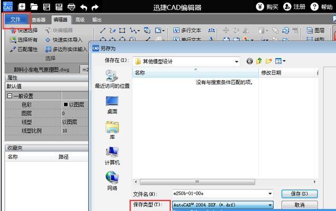Click the Rotate tool in edit toolbar
This screenshot has width=336, height=211.
(x=236, y=31)
